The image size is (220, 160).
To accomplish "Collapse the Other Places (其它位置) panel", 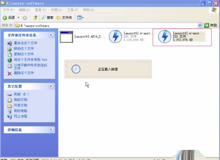I will tap(51, 86).
